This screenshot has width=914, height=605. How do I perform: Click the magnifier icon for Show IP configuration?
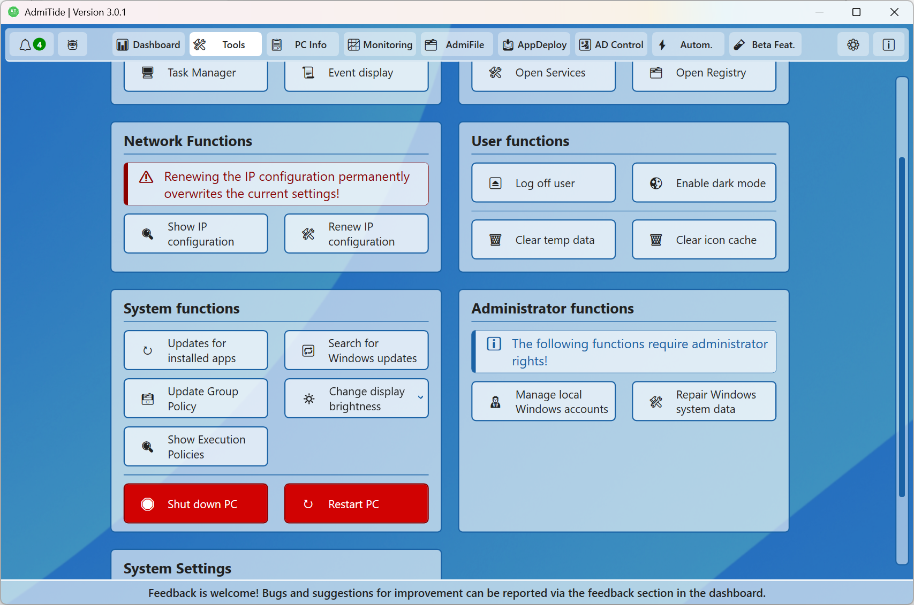coord(147,234)
